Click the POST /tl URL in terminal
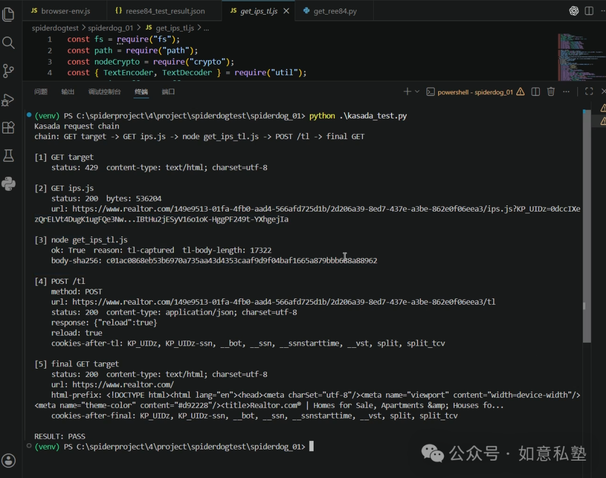 tap(284, 302)
